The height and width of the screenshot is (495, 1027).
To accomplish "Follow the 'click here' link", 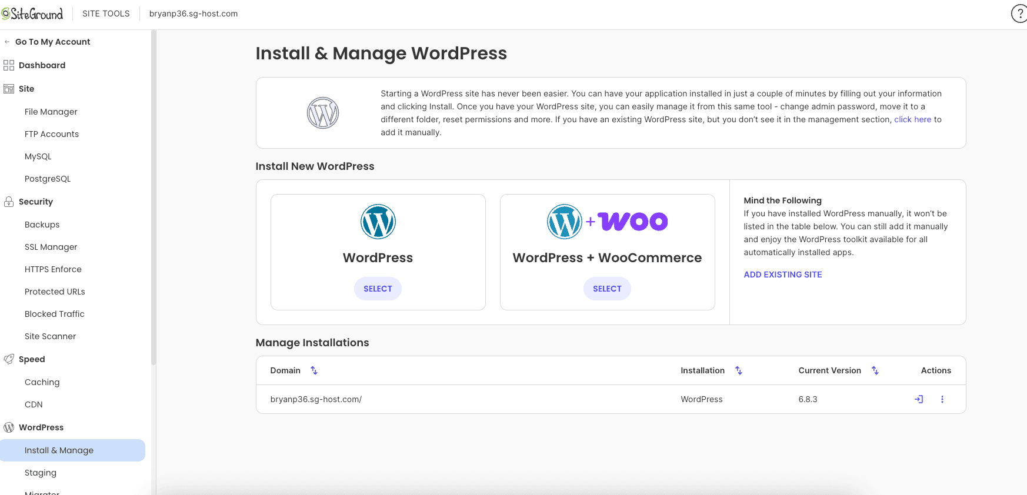I will 913,119.
